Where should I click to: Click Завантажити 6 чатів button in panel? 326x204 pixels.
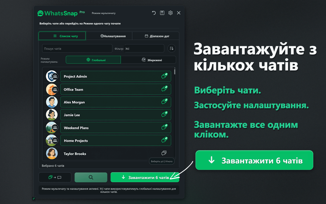click(x=145, y=177)
